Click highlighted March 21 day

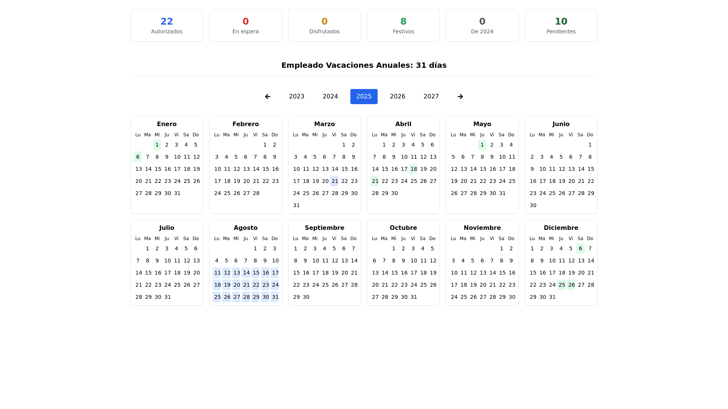[334, 181]
